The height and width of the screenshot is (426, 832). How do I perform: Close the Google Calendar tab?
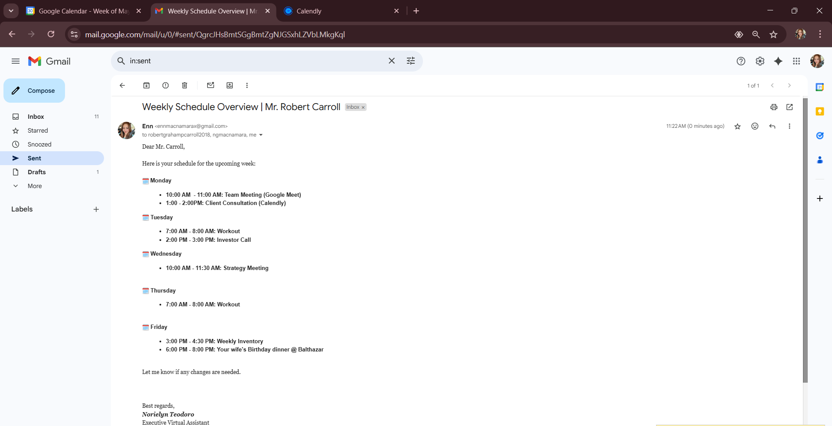click(x=139, y=11)
